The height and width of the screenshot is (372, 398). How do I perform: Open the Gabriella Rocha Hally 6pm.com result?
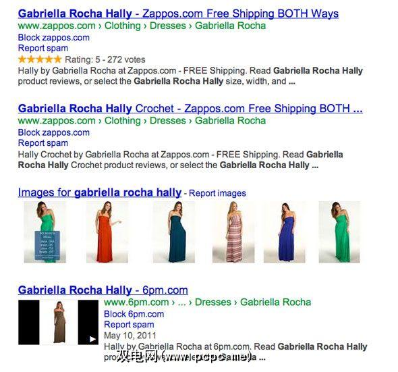103,290
